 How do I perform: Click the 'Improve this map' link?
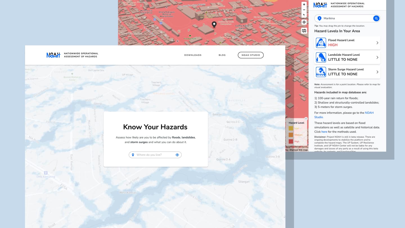point(298,150)
